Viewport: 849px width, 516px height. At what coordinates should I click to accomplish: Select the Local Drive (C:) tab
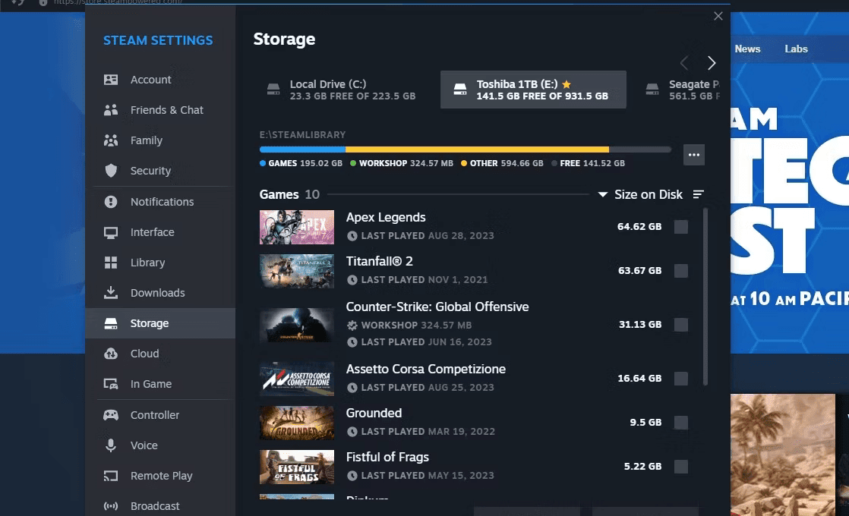pos(342,90)
